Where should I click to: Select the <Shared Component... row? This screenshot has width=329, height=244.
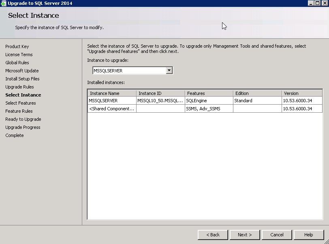pos(205,109)
